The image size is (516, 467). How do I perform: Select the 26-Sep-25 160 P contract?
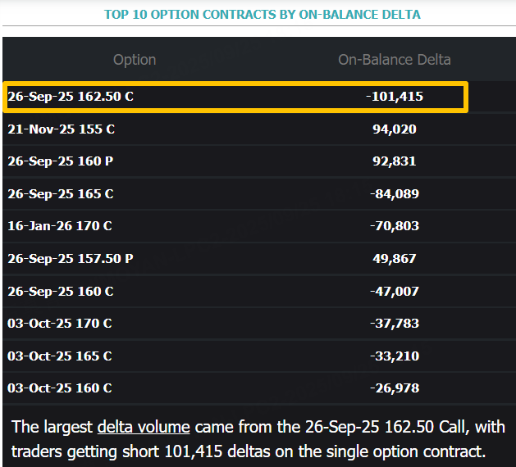[x=61, y=161]
